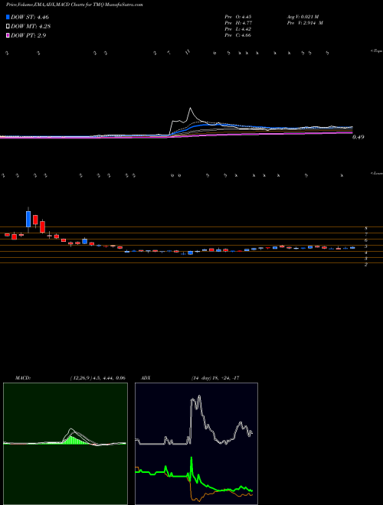Click the ADX (14 day) values text
383x505 pixels.
(215, 378)
